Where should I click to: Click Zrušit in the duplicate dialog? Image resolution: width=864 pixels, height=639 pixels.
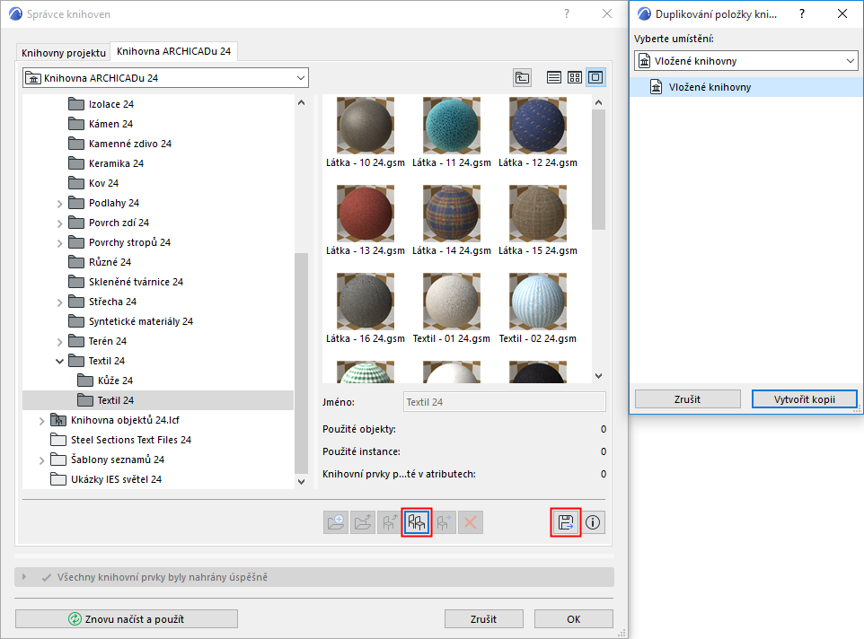coord(688,399)
